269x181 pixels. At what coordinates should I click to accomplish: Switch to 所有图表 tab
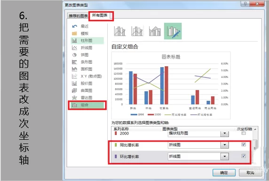[100, 15]
